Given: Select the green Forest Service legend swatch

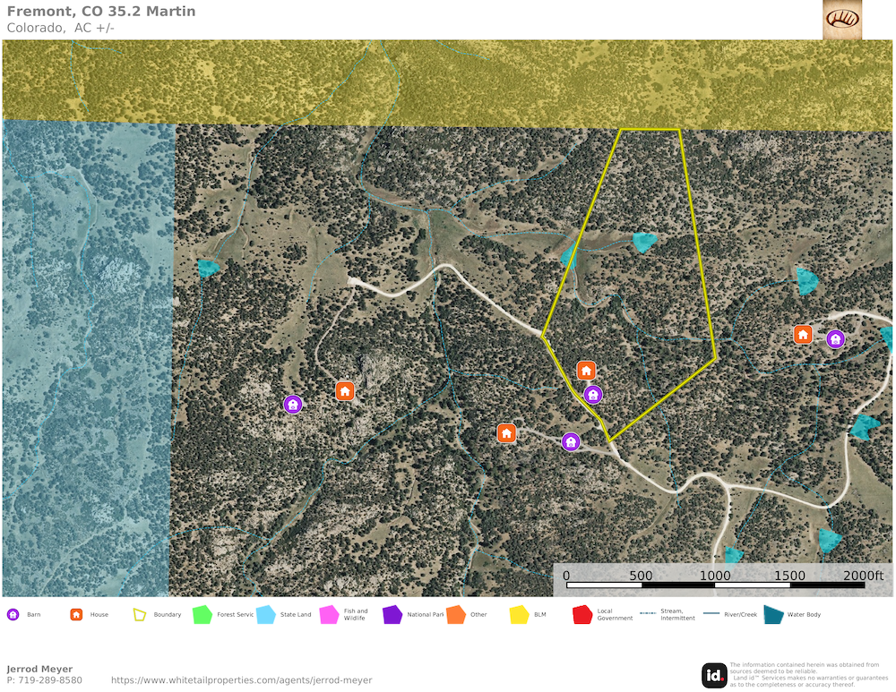Looking at the screenshot, I should pos(202,615).
